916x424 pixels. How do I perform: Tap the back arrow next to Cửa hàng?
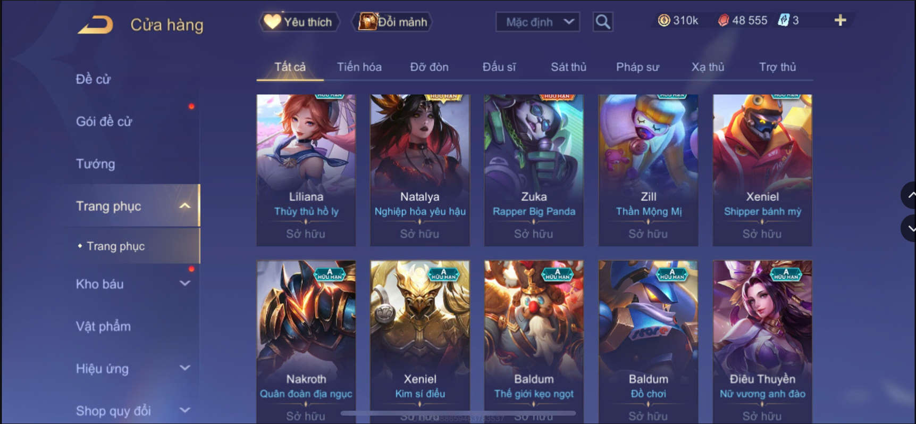[96, 25]
